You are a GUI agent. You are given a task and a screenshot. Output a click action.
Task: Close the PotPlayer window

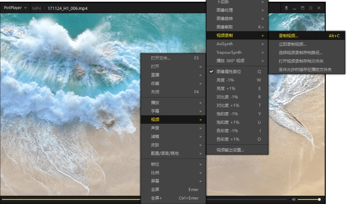click(318, 8)
